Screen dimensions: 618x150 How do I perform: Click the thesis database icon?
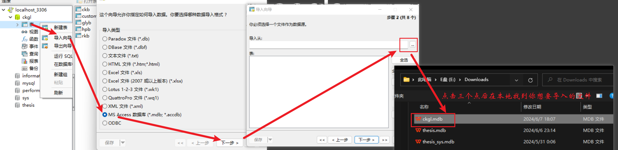coord(18,105)
